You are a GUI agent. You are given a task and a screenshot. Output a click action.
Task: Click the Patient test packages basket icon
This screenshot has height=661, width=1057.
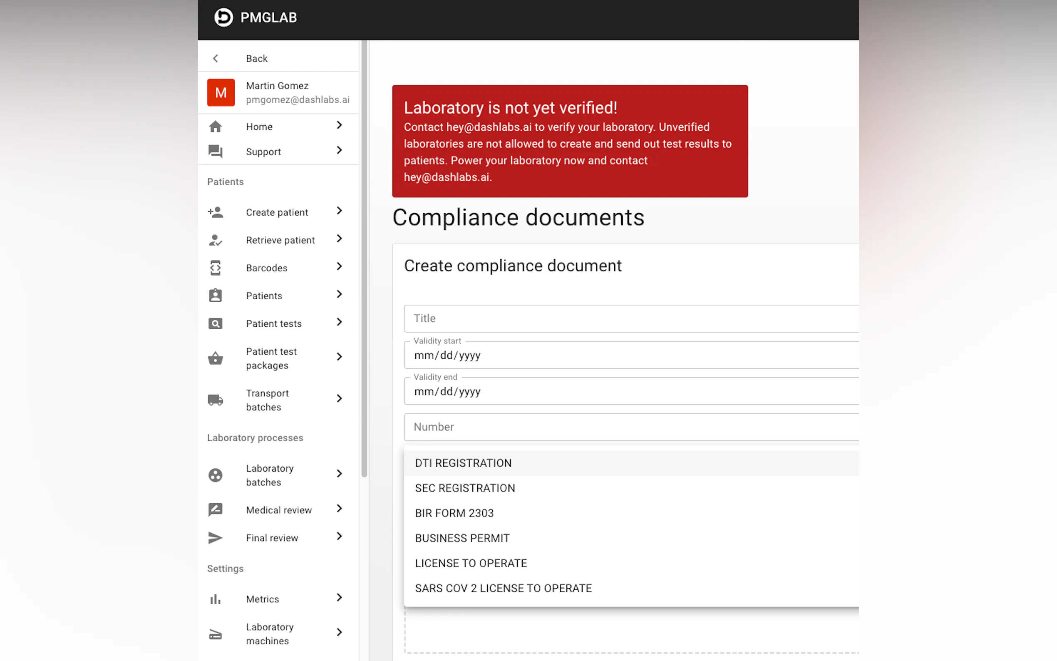point(216,358)
